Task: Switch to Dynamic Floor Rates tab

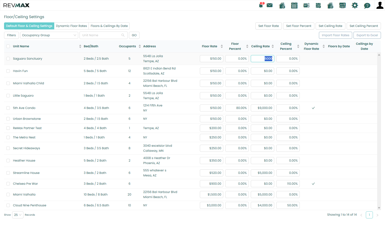Action: (71, 26)
